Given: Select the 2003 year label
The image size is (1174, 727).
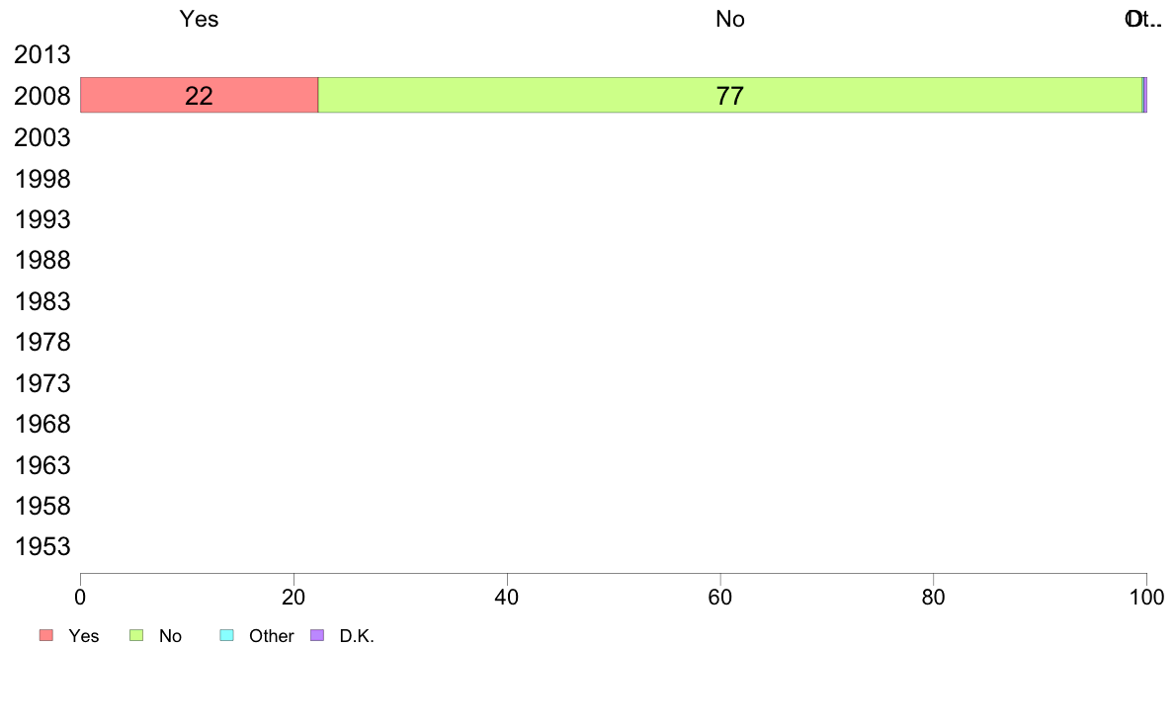Looking at the screenshot, I should [x=42, y=137].
